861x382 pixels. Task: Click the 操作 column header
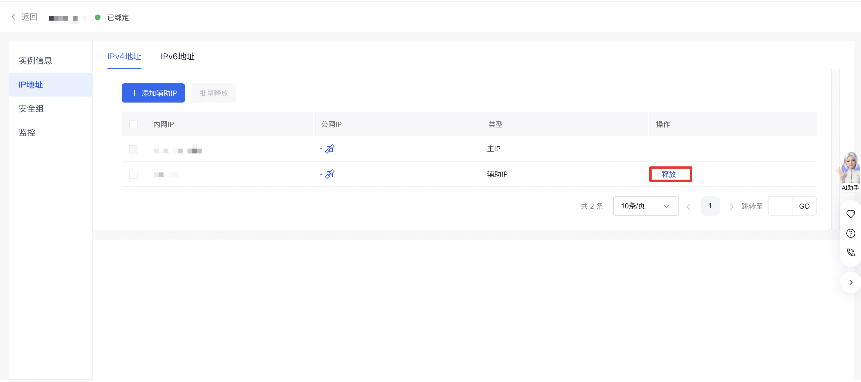(x=663, y=124)
